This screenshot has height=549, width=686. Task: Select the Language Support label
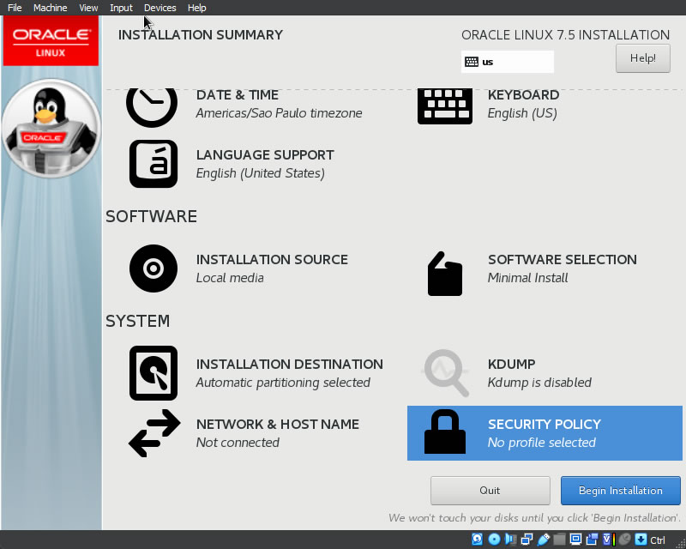[x=265, y=155]
